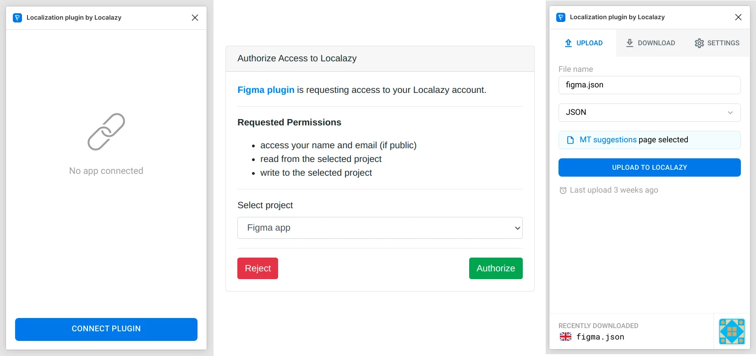Click the upload arrow icon
Image resolution: width=756 pixels, height=356 pixels.
tap(568, 43)
